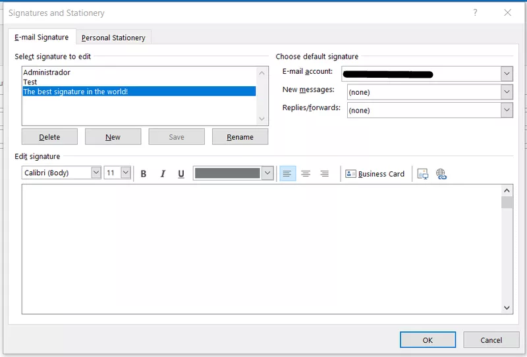Click the Calibri (Body) font name field
The height and width of the screenshot is (357, 527).
point(57,173)
